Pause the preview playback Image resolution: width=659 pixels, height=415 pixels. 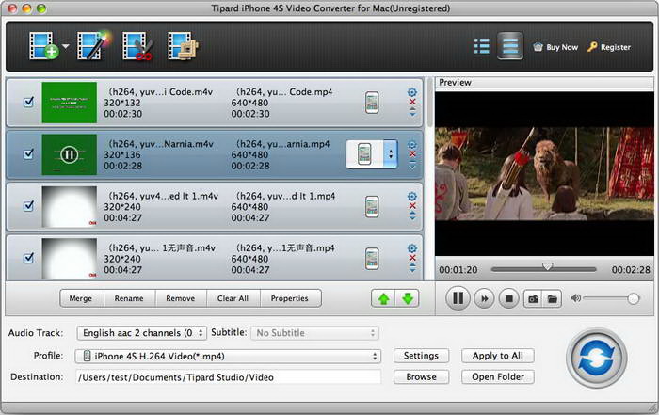pyautogui.click(x=458, y=298)
